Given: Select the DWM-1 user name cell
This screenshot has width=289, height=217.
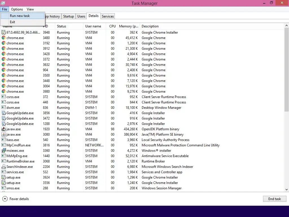Looking at the screenshot, I should pyautogui.click(x=91, y=107).
